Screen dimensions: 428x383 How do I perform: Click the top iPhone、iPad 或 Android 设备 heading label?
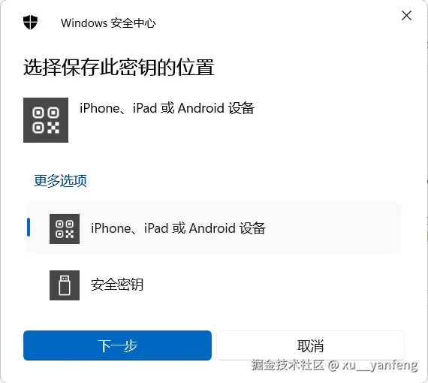tap(167, 108)
